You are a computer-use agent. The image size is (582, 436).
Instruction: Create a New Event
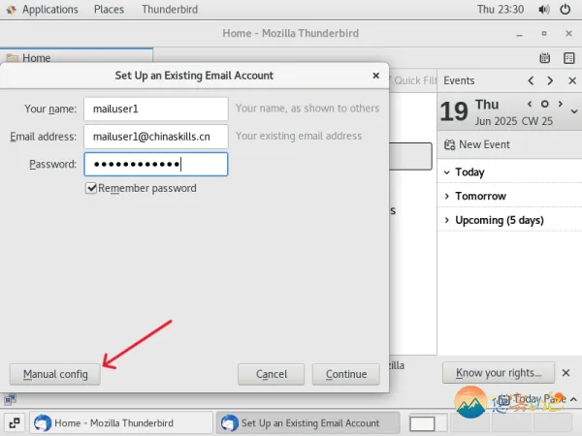[475, 144]
